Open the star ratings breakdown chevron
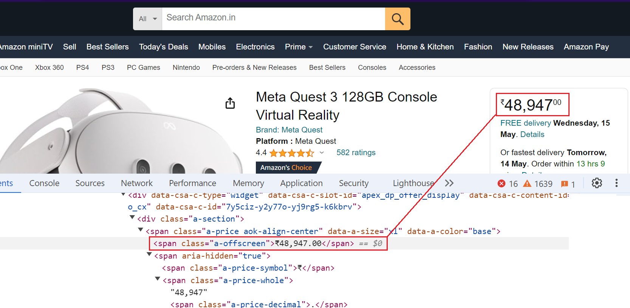The image size is (630, 308). [322, 152]
